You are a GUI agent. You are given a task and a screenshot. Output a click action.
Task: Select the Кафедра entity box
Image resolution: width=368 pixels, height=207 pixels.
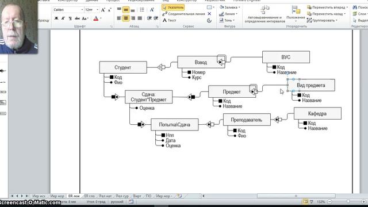(x=317, y=114)
